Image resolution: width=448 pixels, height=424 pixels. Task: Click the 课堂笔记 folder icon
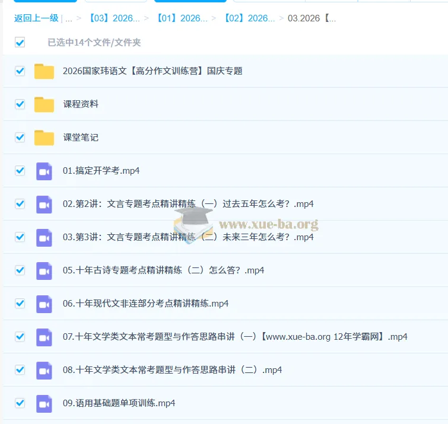click(x=44, y=138)
